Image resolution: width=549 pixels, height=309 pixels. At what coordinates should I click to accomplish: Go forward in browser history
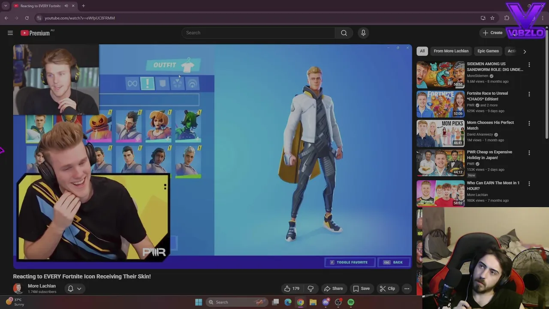point(16,18)
